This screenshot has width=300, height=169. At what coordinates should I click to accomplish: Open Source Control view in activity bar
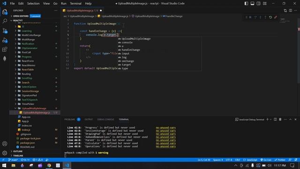pyautogui.click(x=5, y=31)
